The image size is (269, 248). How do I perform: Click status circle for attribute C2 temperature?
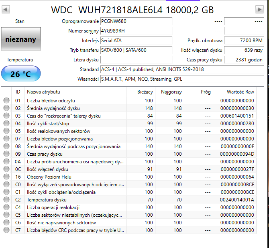(6, 199)
